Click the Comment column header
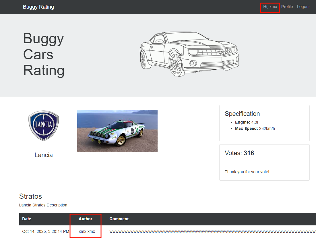The image size is (316, 242). (119, 219)
